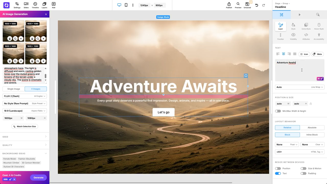Open the Style section
The image size is (327, 184).
tap(293, 26)
